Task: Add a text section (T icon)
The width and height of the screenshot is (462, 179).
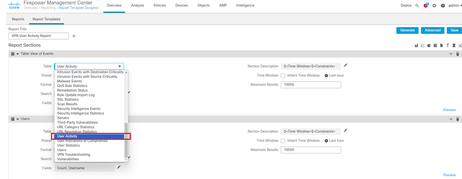Action: pos(448,46)
